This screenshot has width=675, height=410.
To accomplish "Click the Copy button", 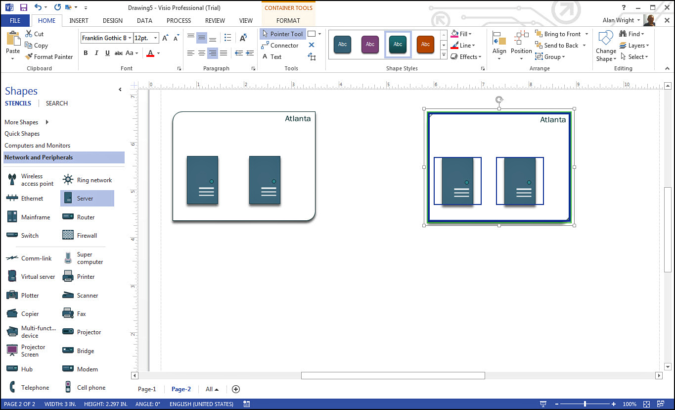I will (36, 46).
